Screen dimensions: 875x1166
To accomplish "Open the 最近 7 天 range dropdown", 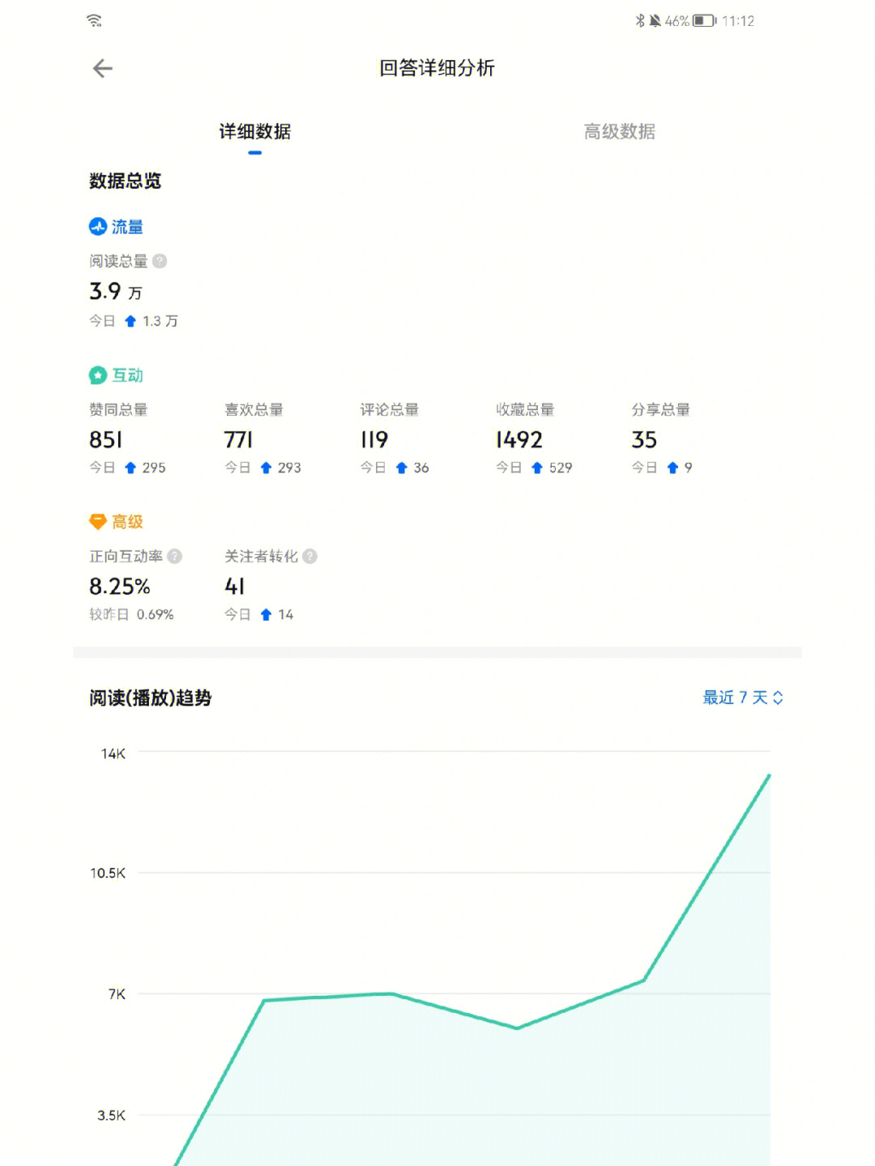I will tap(743, 698).
